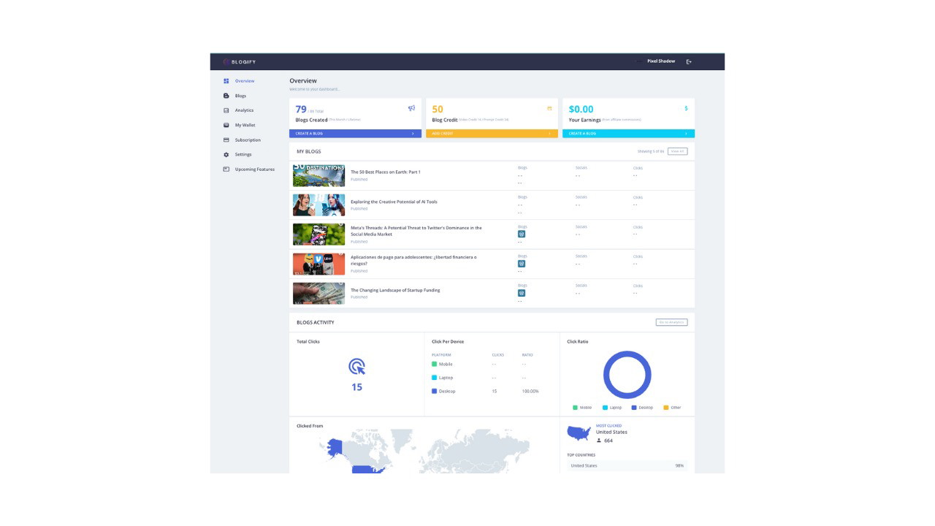This screenshot has width=935, height=526.
Task: Click the WordPress icon on Meta's Threads row
Action: [522, 234]
